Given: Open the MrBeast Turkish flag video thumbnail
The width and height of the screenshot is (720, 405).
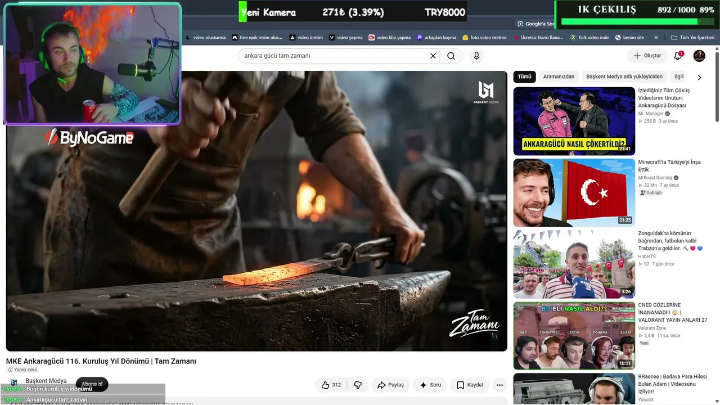Looking at the screenshot, I should click(574, 192).
